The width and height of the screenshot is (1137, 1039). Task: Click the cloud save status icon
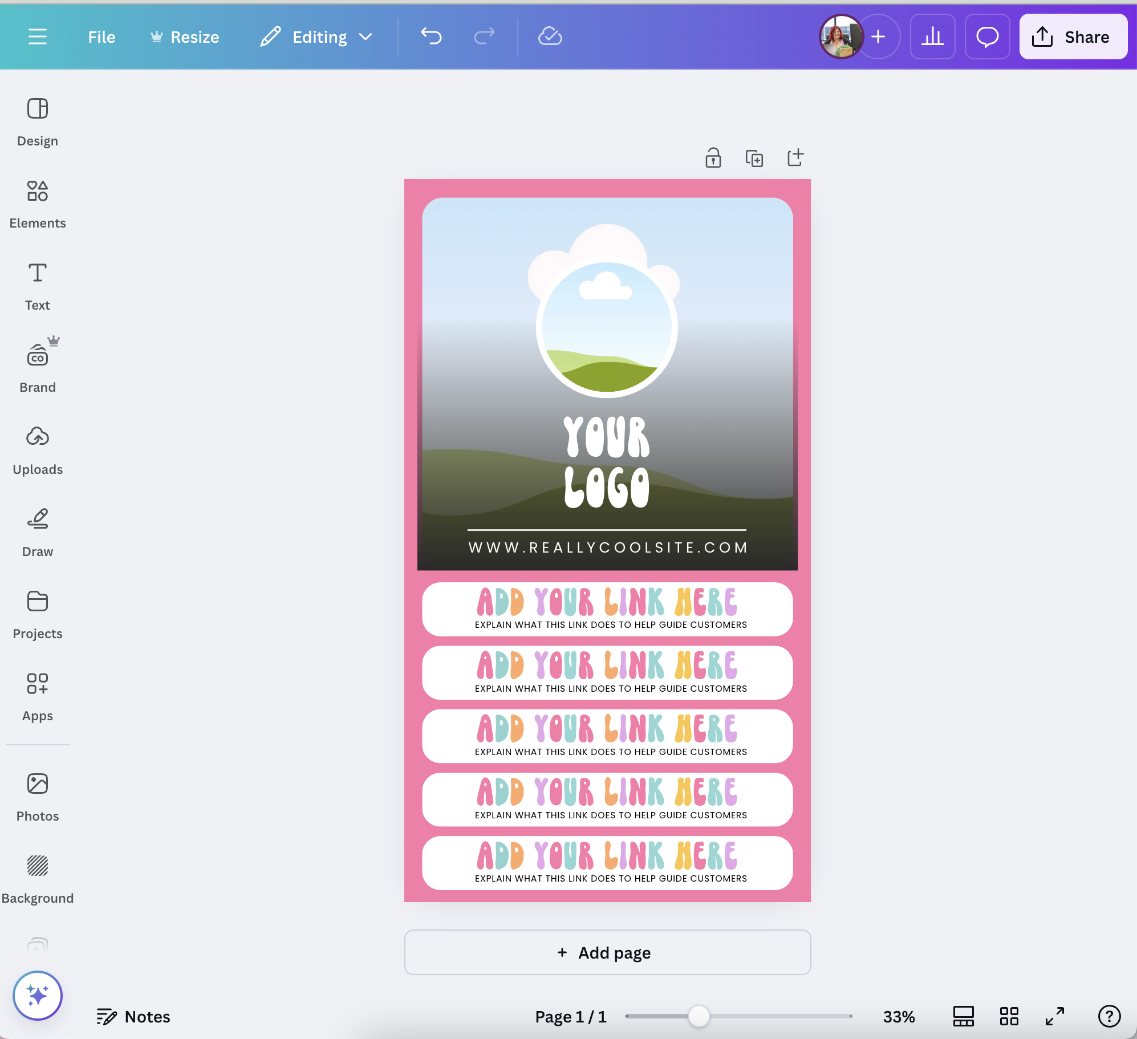tap(550, 37)
